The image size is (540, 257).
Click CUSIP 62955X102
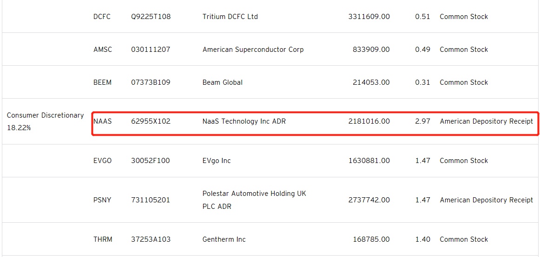pyautogui.click(x=151, y=121)
